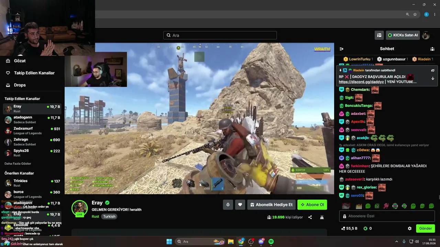440x247 pixels.
Task: Open Eray's channel in followed list
Action: pos(32,109)
